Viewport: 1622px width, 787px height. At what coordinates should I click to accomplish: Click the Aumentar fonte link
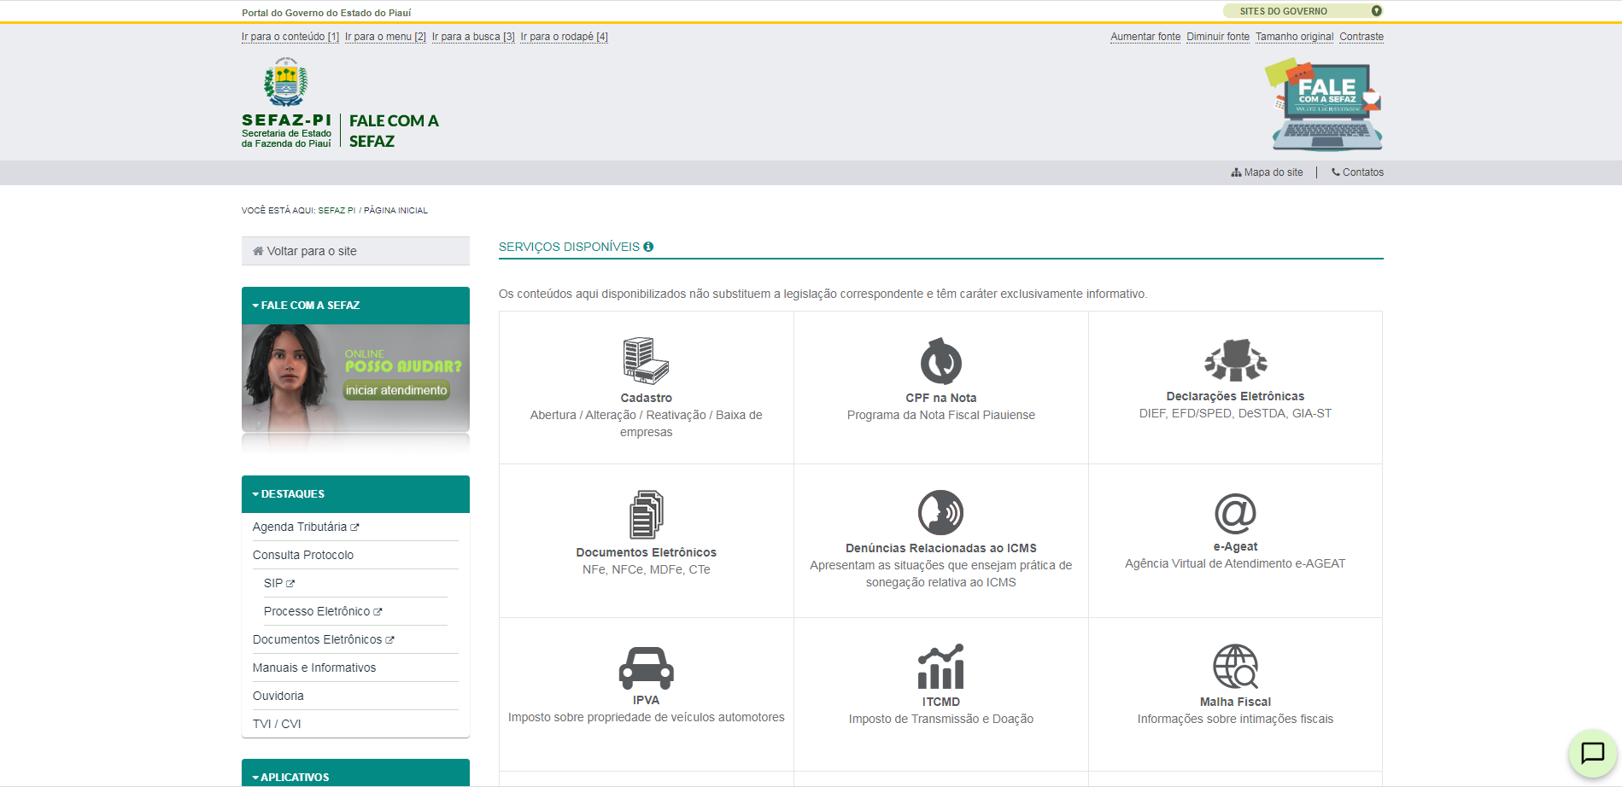[x=1145, y=37]
